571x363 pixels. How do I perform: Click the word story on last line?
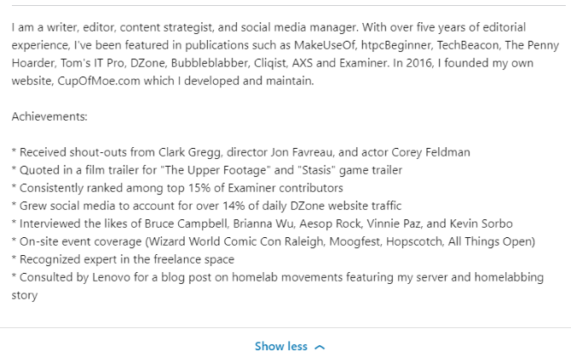(25, 295)
